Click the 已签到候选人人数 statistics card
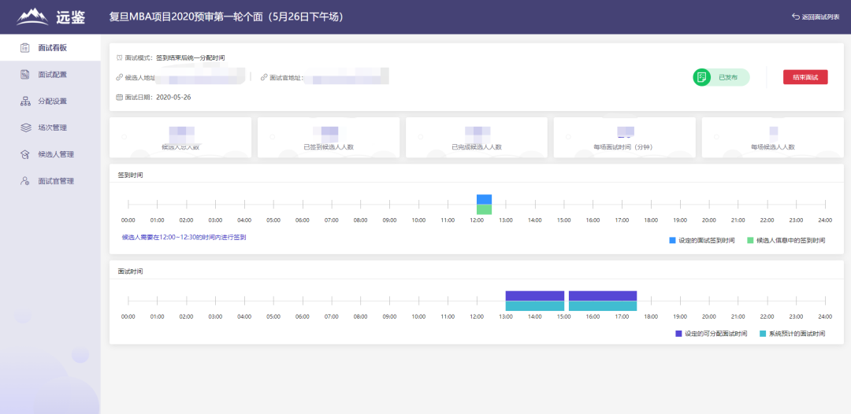851x414 pixels. (329, 138)
